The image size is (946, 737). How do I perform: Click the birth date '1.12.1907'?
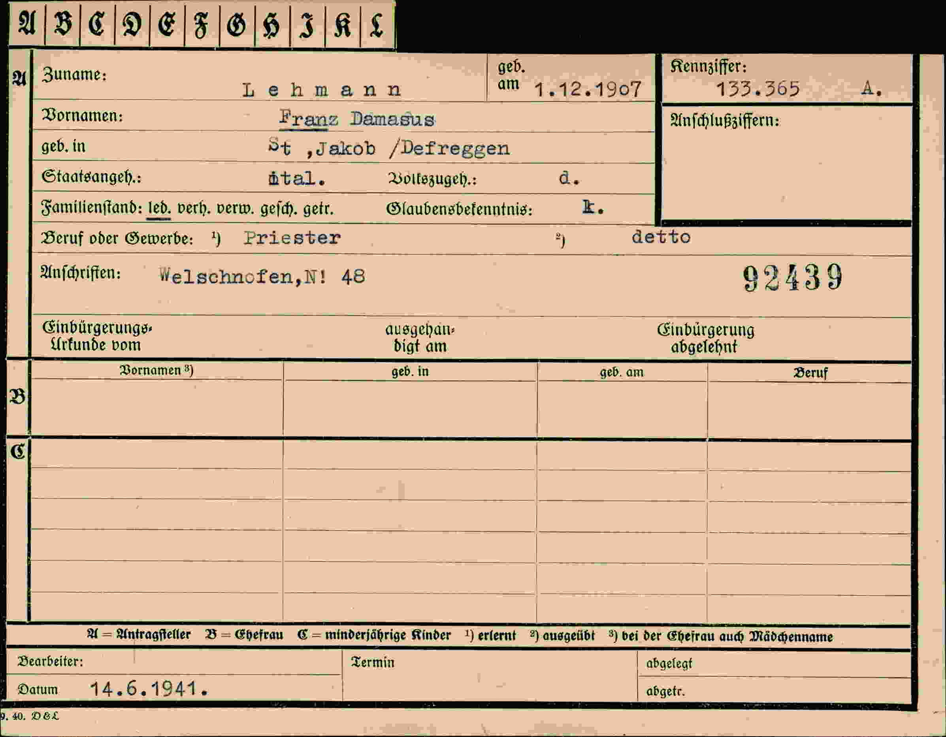click(588, 90)
